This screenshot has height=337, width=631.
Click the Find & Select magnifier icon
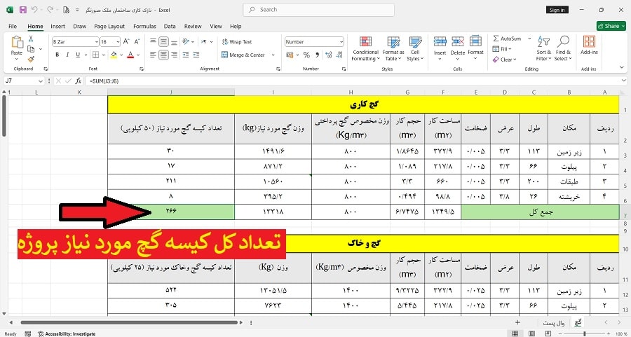pos(563,47)
